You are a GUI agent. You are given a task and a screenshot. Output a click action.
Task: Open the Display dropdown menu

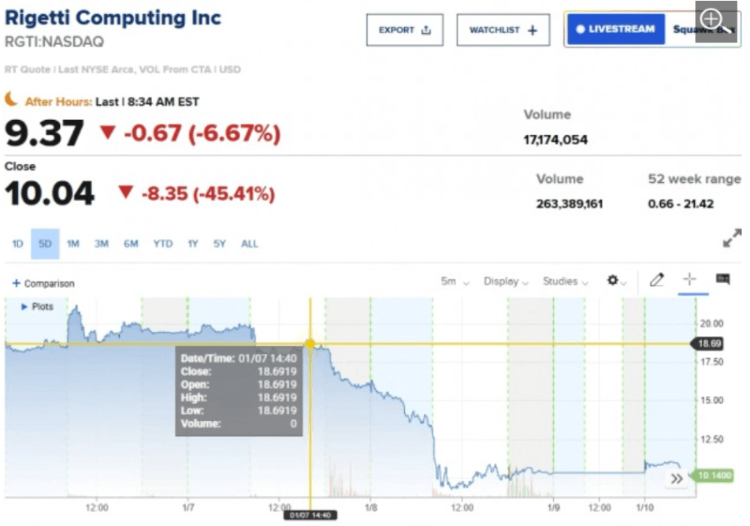(505, 282)
